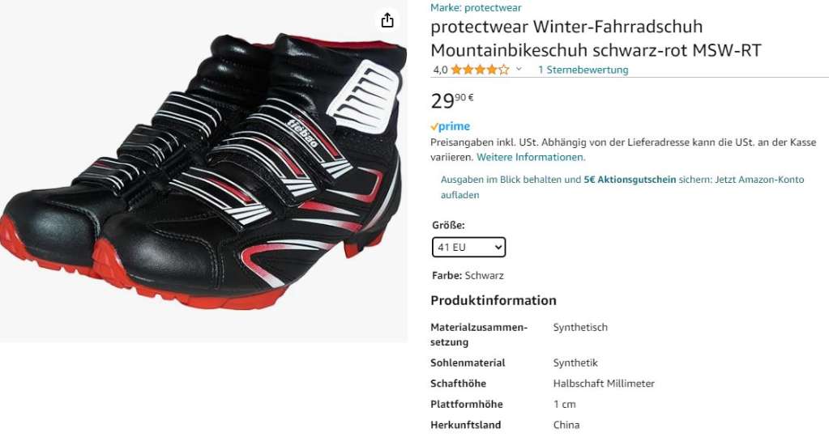The width and height of the screenshot is (829, 441).
Task: Click the Materialzusammensetzung row label
Action: coord(479,334)
